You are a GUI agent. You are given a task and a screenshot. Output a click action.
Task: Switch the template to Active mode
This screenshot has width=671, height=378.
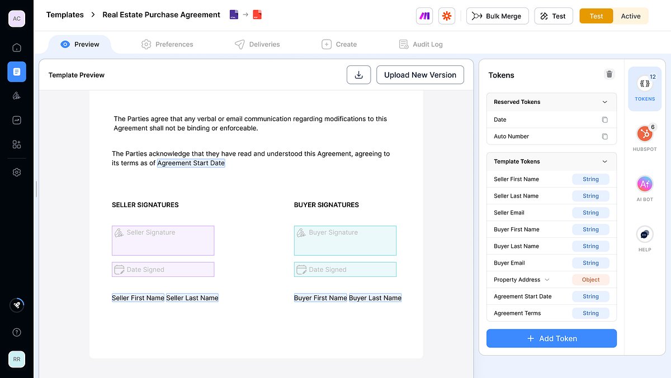tap(631, 16)
